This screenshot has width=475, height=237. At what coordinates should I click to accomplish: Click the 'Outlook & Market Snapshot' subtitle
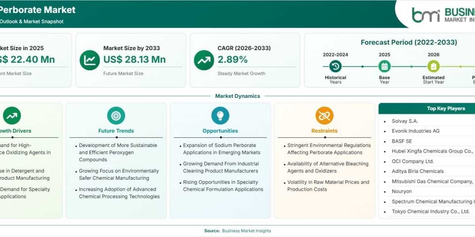tap(32, 21)
